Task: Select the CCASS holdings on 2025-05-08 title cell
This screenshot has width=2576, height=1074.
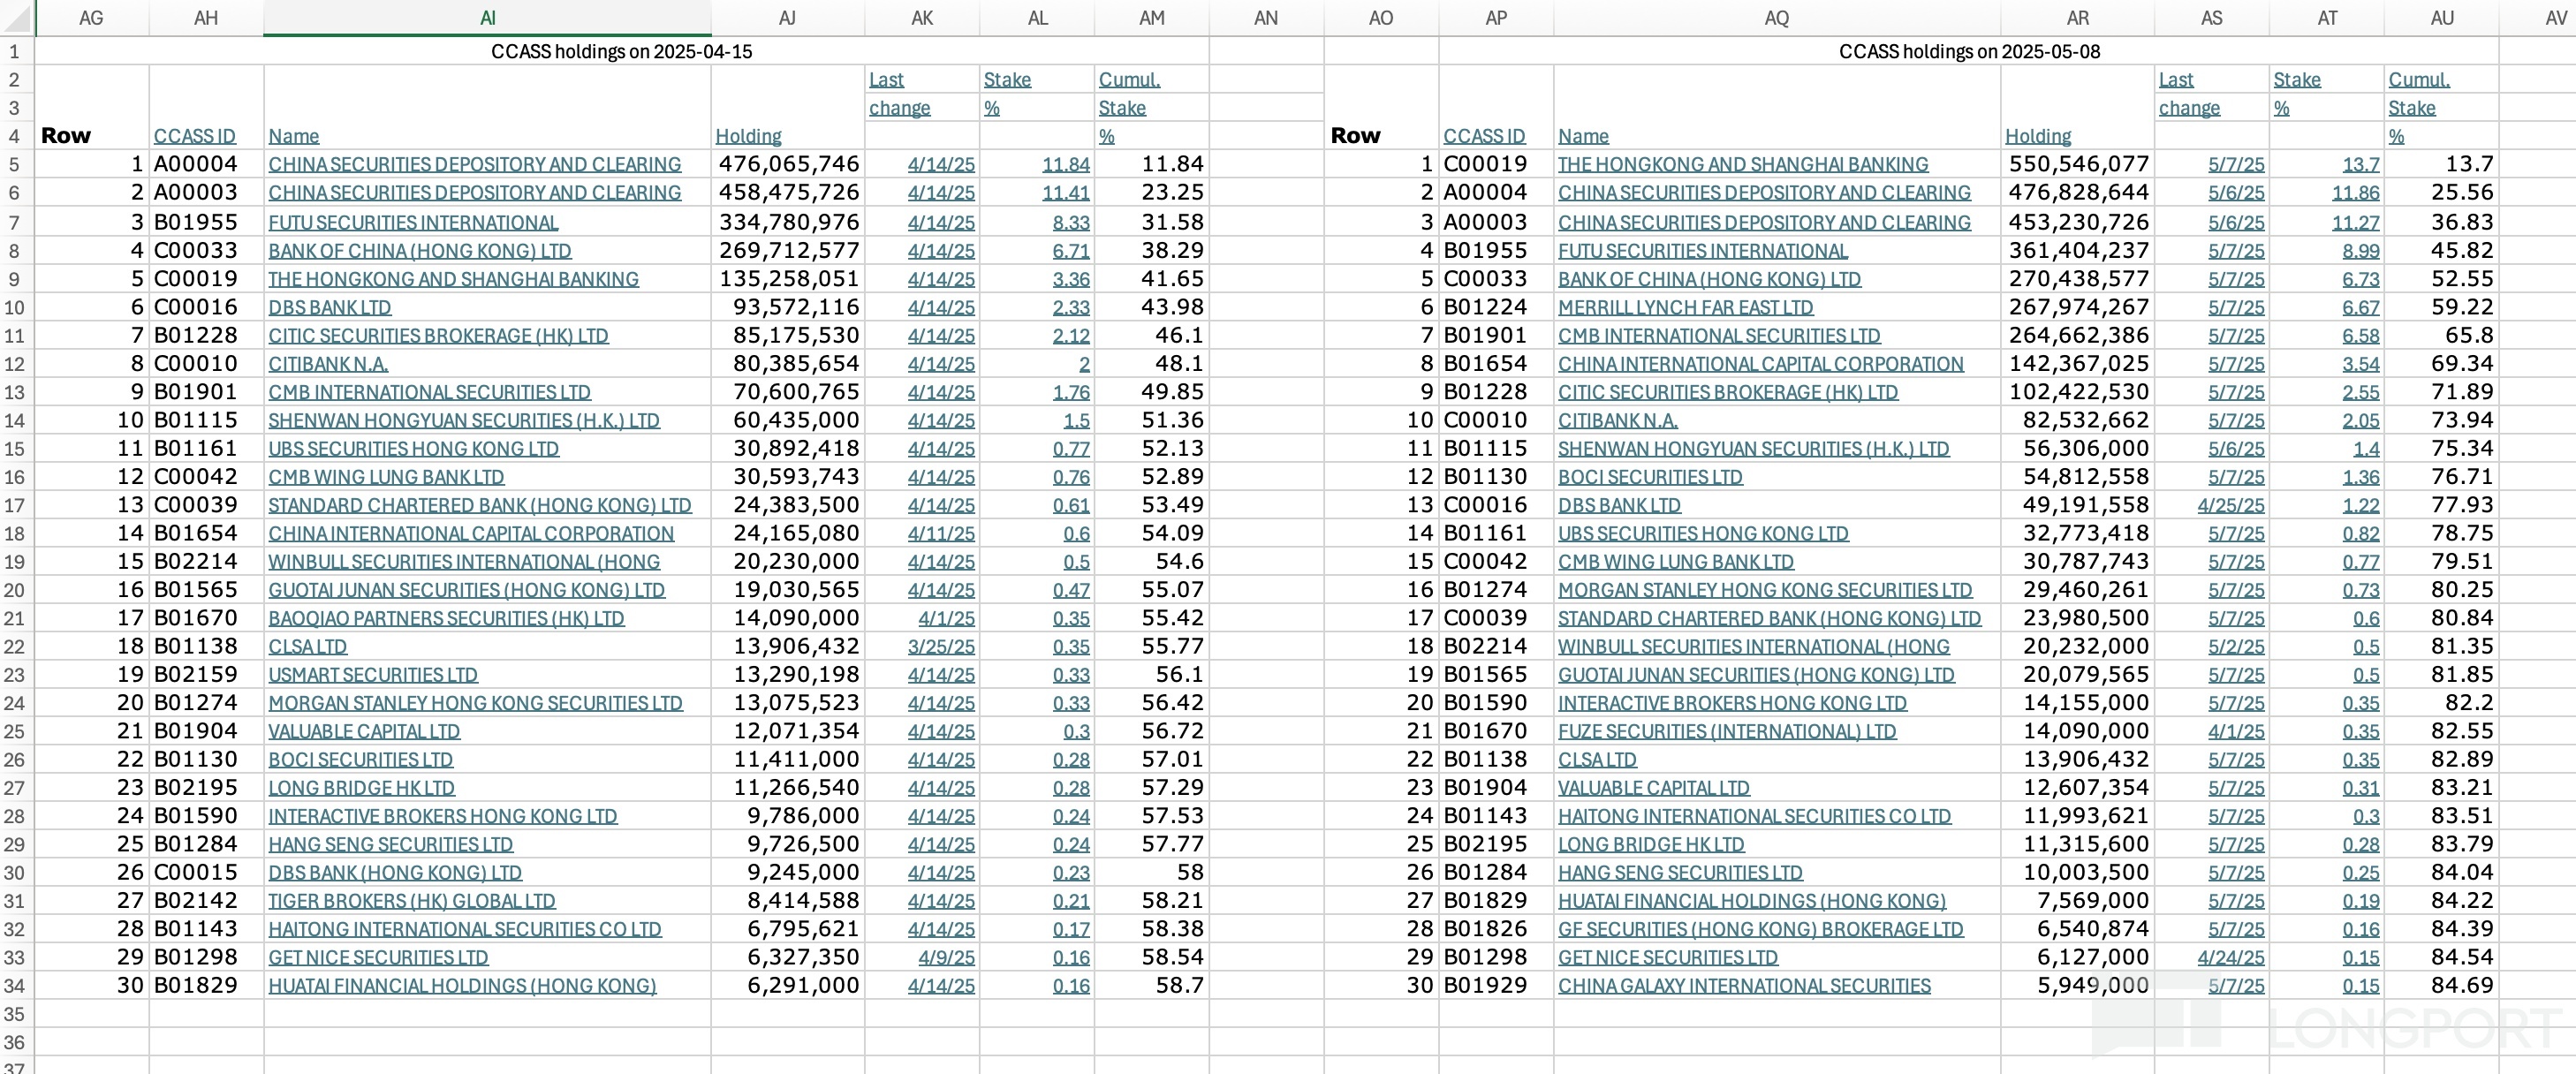Action: pyautogui.click(x=1968, y=51)
